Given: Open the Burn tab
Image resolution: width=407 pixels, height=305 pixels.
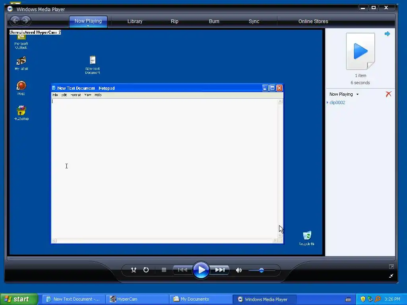Looking at the screenshot, I should click(214, 21).
